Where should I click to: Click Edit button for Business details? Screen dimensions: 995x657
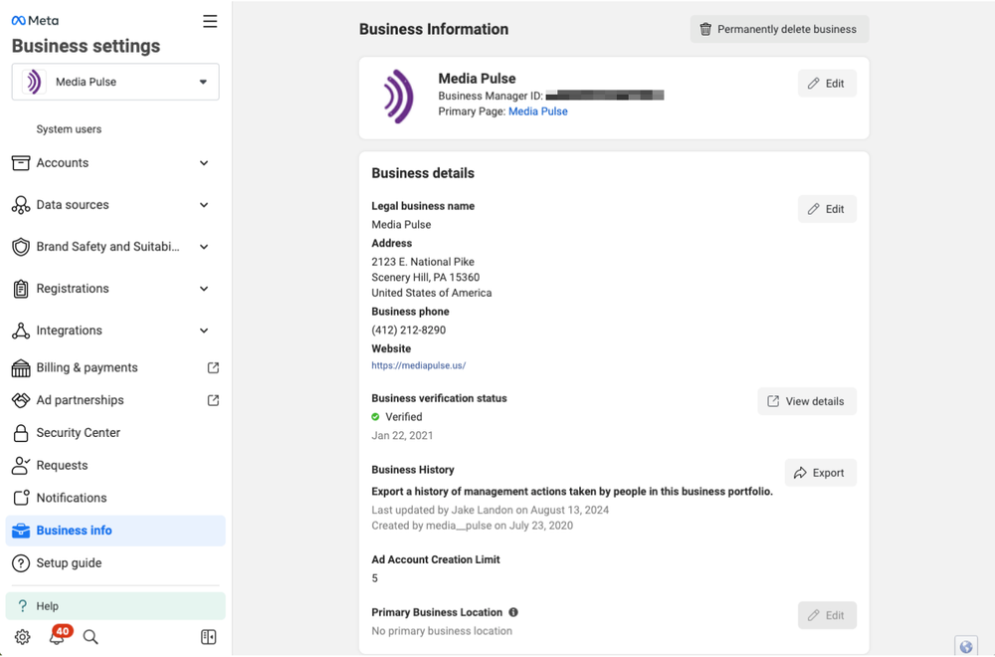coord(827,209)
